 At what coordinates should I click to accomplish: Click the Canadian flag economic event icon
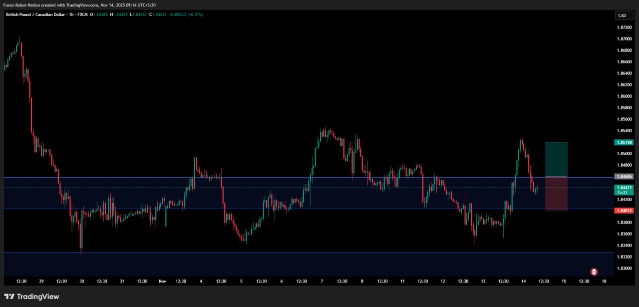pyautogui.click(x=594, y=272)
